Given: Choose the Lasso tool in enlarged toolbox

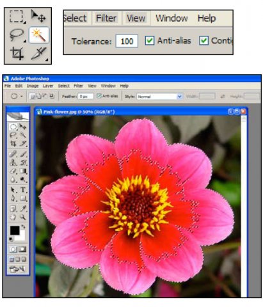Looking at the screenshot, I should 17,35.
